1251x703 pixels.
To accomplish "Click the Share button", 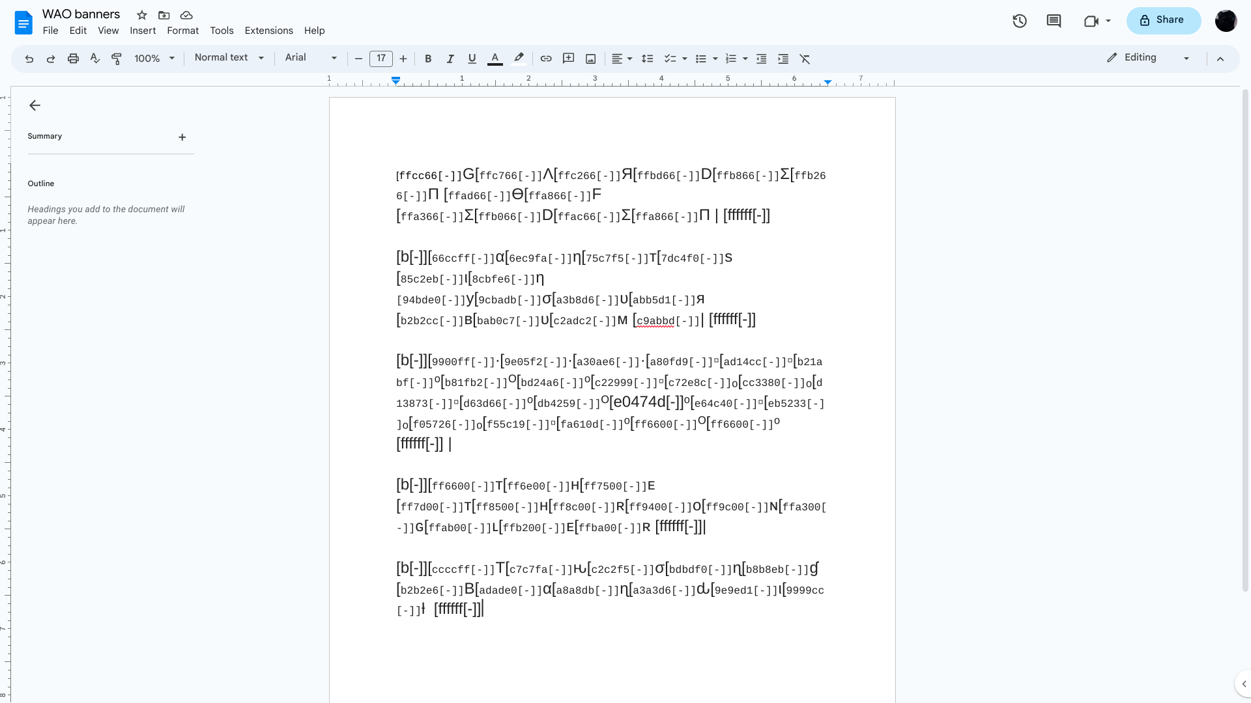I will 1163,20.
